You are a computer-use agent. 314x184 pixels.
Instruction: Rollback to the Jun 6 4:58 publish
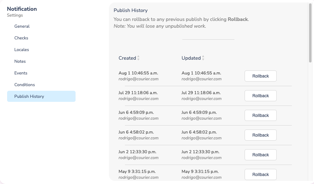coord(260,135)
